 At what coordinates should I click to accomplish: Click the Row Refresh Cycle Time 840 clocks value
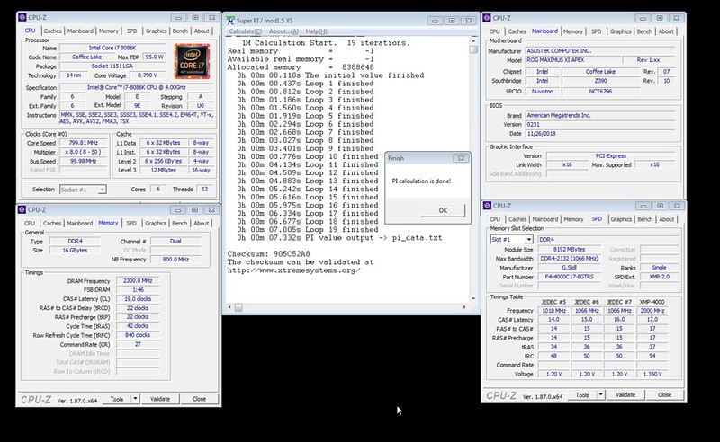[x=138, y=335]
